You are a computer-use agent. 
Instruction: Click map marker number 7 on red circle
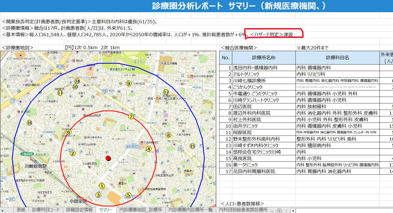(x=131, y=117)
